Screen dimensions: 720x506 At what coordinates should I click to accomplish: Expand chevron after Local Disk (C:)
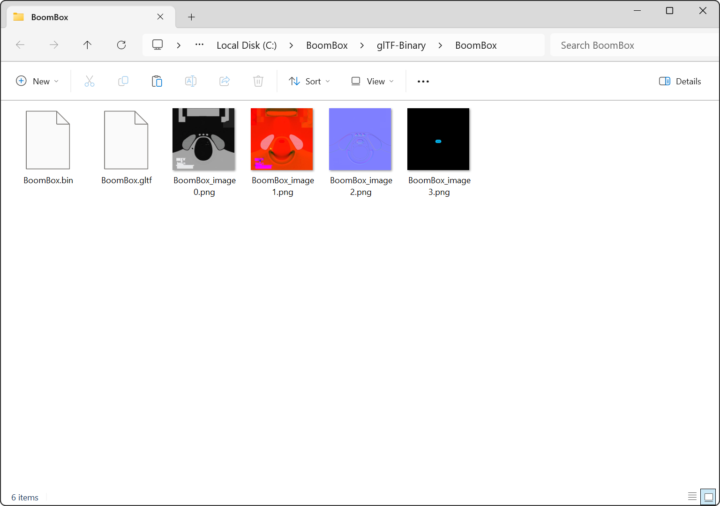click(x=291, y=45)
